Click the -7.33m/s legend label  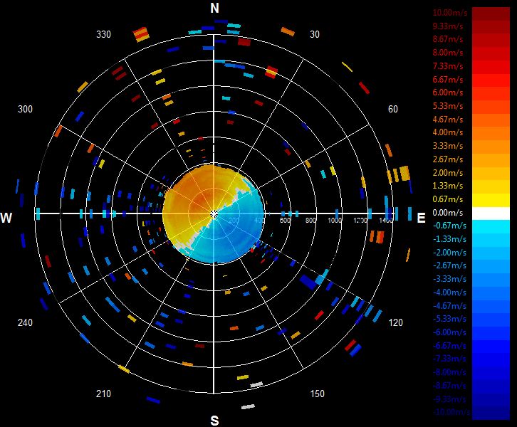click(x=449, y=359)
